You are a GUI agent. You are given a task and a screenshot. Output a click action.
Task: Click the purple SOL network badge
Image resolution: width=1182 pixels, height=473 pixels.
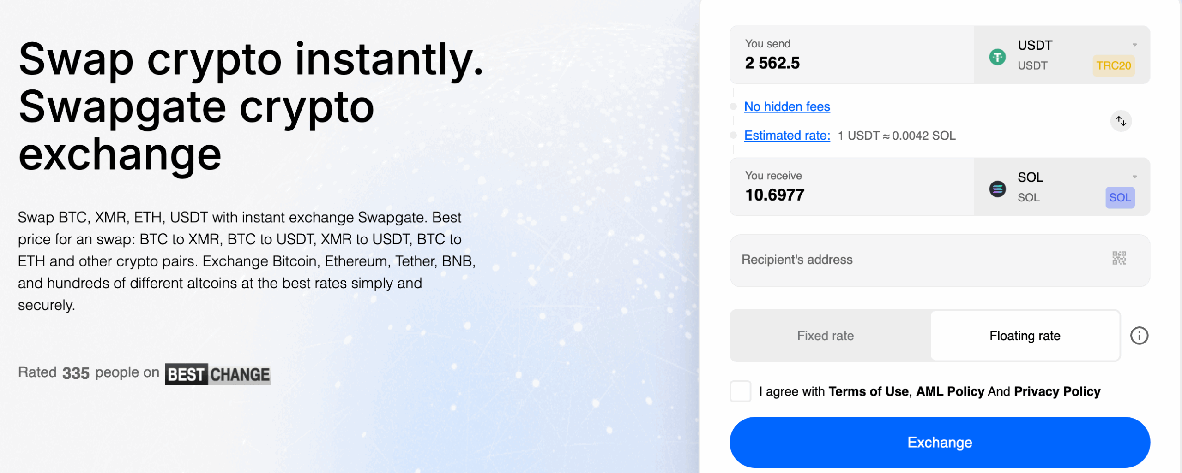point(1120,197)
